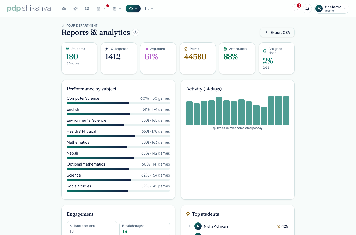Open the Breakthroughs card
The image size is (356, 235).
click(x=145, y=228)
